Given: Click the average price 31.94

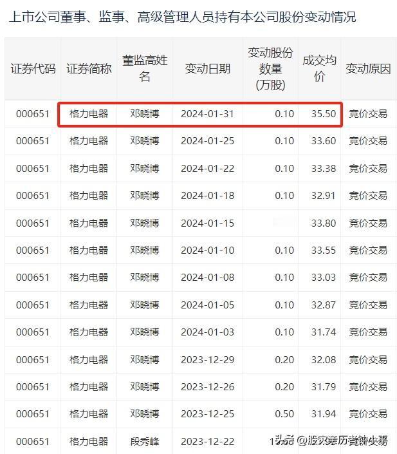Looking at the screenshot, I should coord(324,414).
